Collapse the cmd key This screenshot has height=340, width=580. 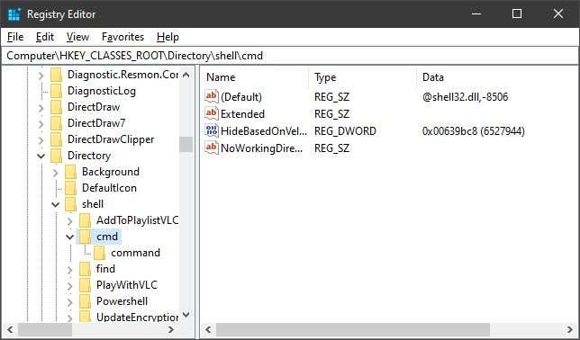coord(70,237)
